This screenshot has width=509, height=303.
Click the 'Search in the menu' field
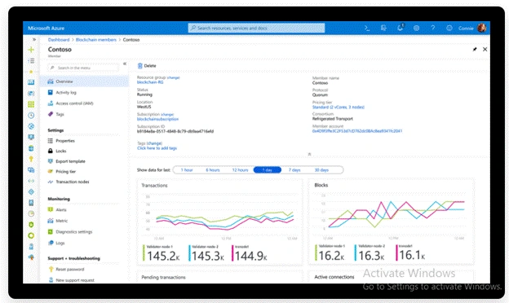[x=84, y=68]
